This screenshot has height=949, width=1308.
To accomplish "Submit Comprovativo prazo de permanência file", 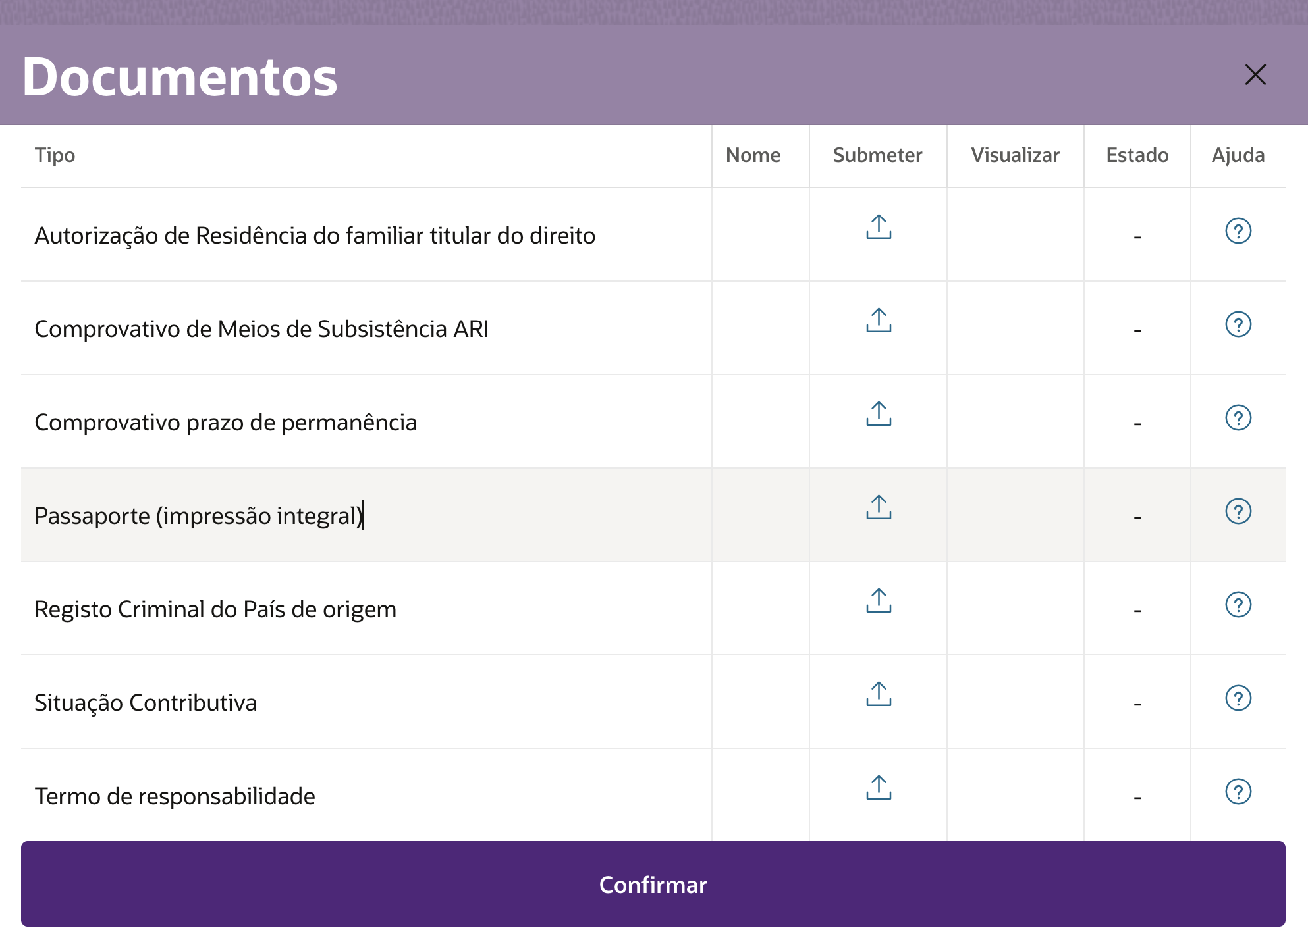I will point(879,415).
